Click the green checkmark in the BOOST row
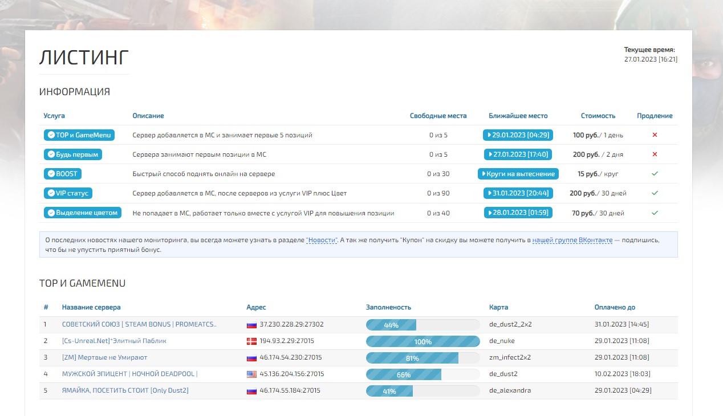Screen dimensions: 723x416 tap(655, 174)
